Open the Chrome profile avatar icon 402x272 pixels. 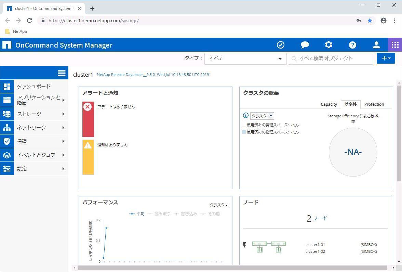[383, 21]
